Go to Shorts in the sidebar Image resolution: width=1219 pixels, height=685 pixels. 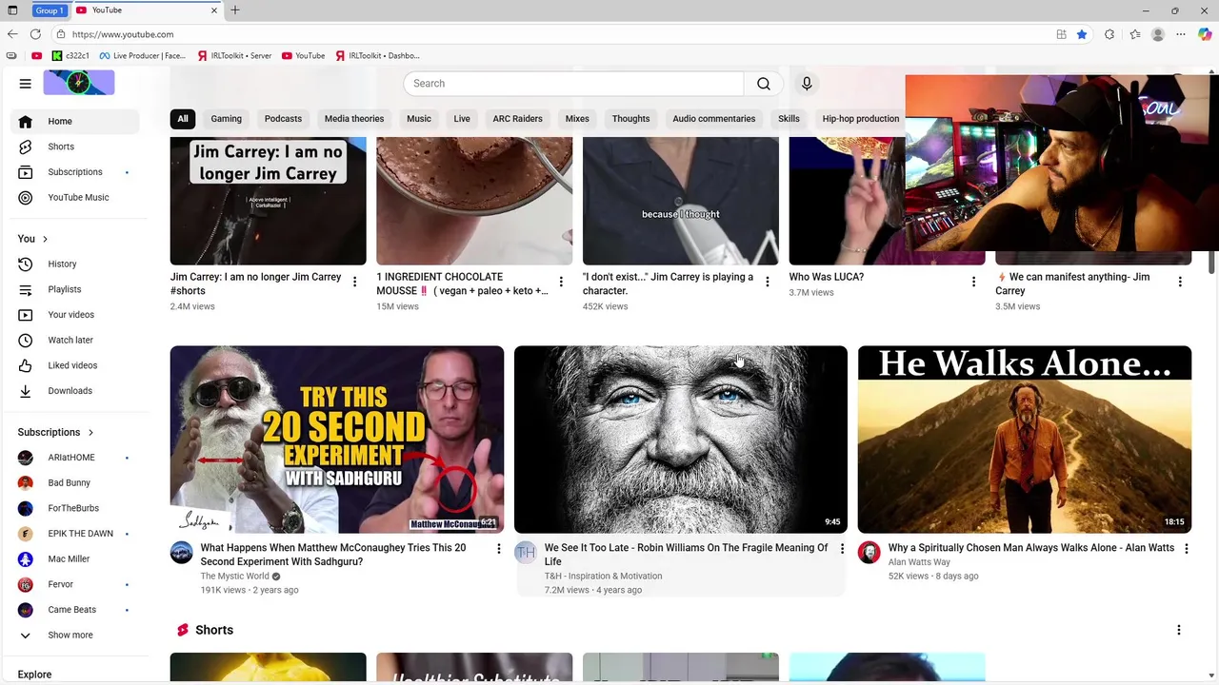(x=75, y=147)
